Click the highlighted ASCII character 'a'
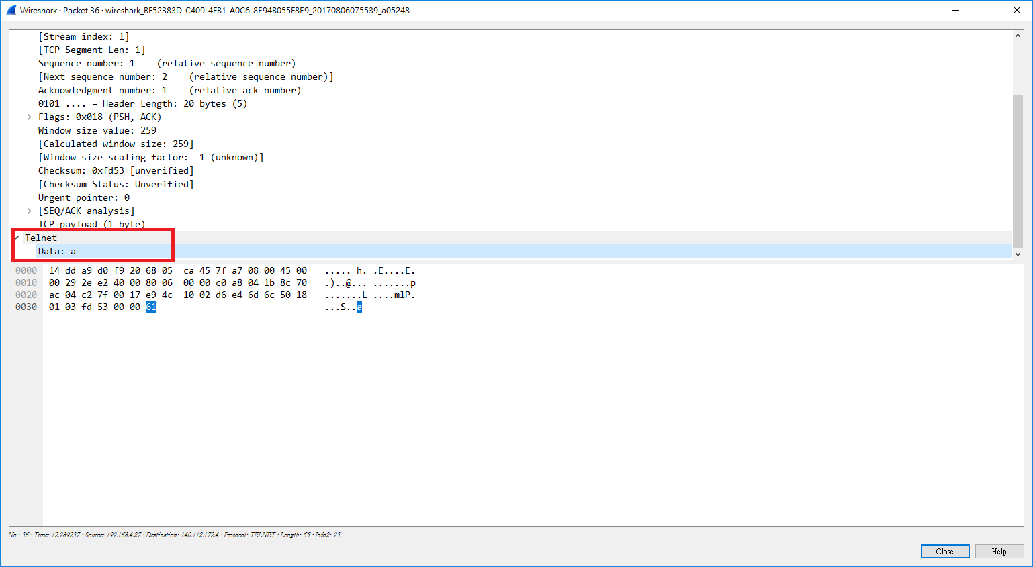 (359, 307)
